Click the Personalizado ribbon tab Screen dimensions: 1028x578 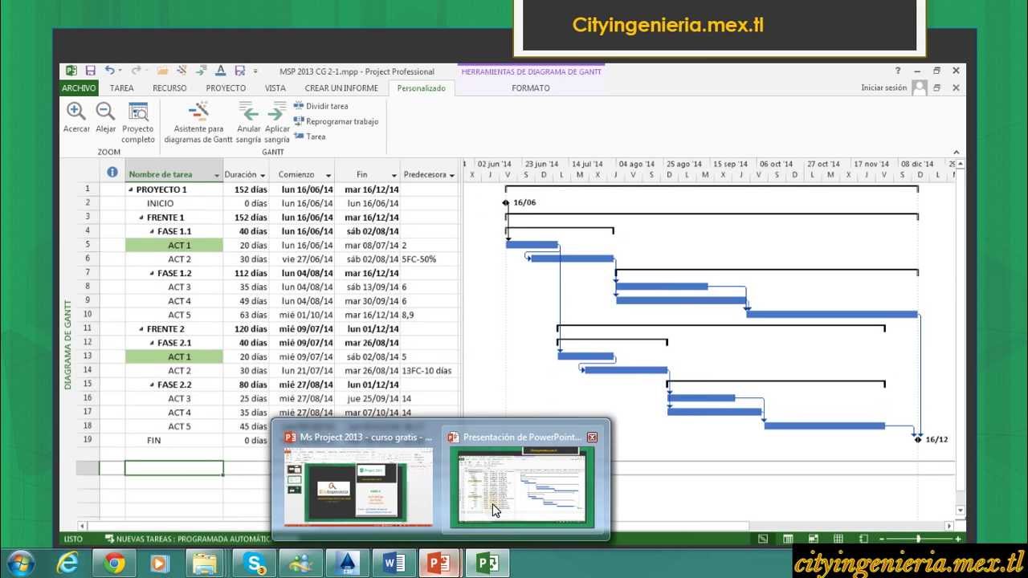[x=421, y=88]
